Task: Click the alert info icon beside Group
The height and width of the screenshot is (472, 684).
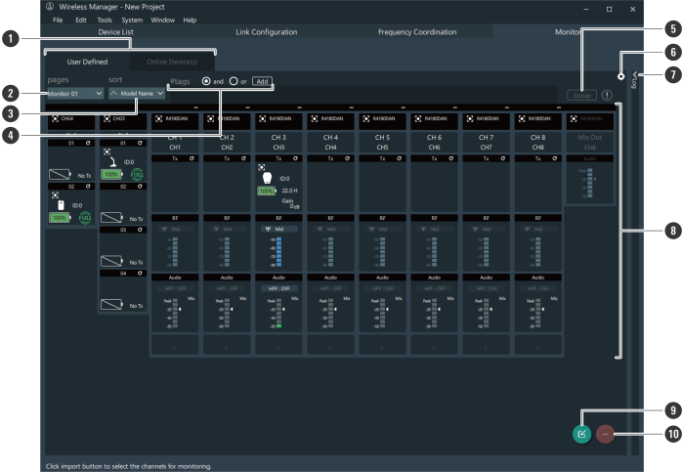Action: (608, 95)
